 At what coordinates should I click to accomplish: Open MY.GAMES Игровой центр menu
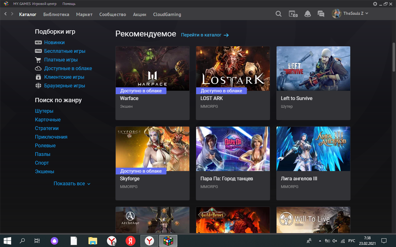pos(35,4)
